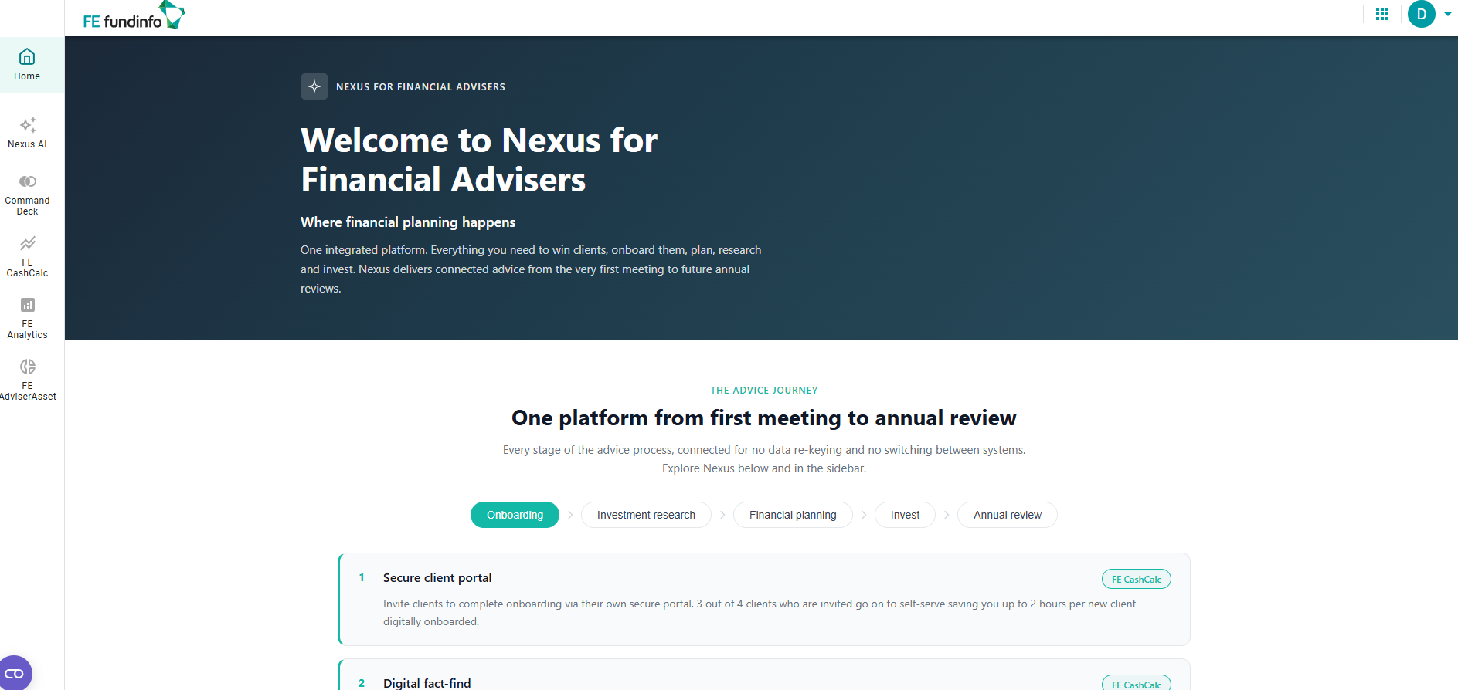1458x690 pixels.
Task: Click the FE CashCalc tag on Digital fact-find
Action: [x=1137, y=684]
